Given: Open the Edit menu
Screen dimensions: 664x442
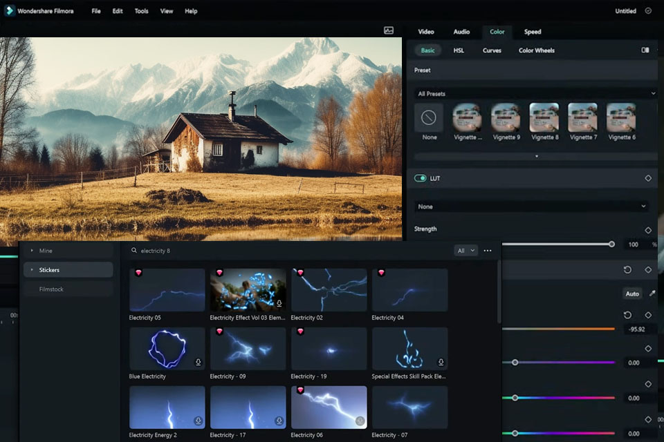Looking at the screenshot, I should (x=118, y=11).
